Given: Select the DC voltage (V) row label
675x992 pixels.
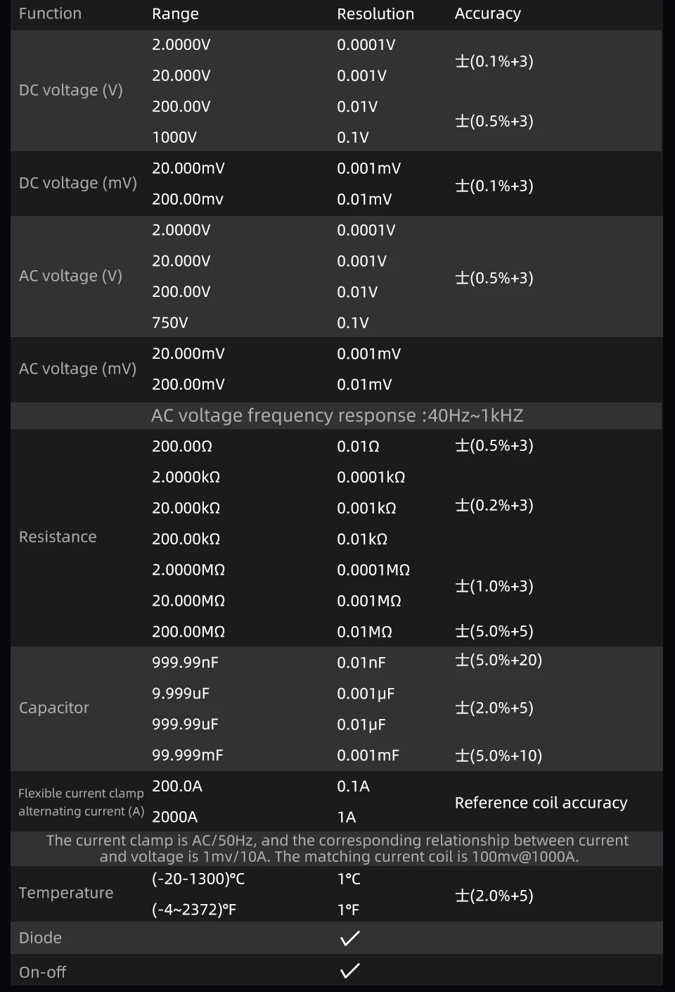Looking at the screenshot, I should pyautogui.click(x=71, y=90).
